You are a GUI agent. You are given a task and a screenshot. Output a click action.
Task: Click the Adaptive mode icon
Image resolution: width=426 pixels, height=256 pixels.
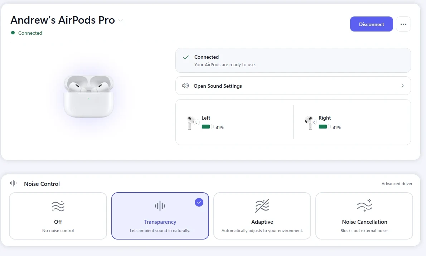pyautogui.click(x=262, y=206)
